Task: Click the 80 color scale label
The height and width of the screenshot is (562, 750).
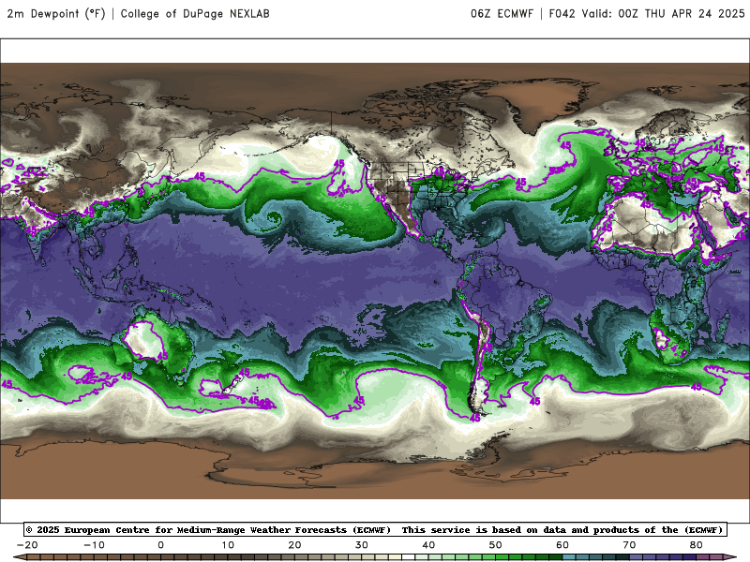Action: (697, 545)
